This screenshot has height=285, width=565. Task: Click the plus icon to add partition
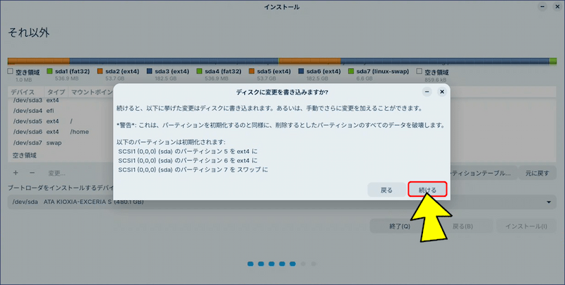(x=16, y=172)
